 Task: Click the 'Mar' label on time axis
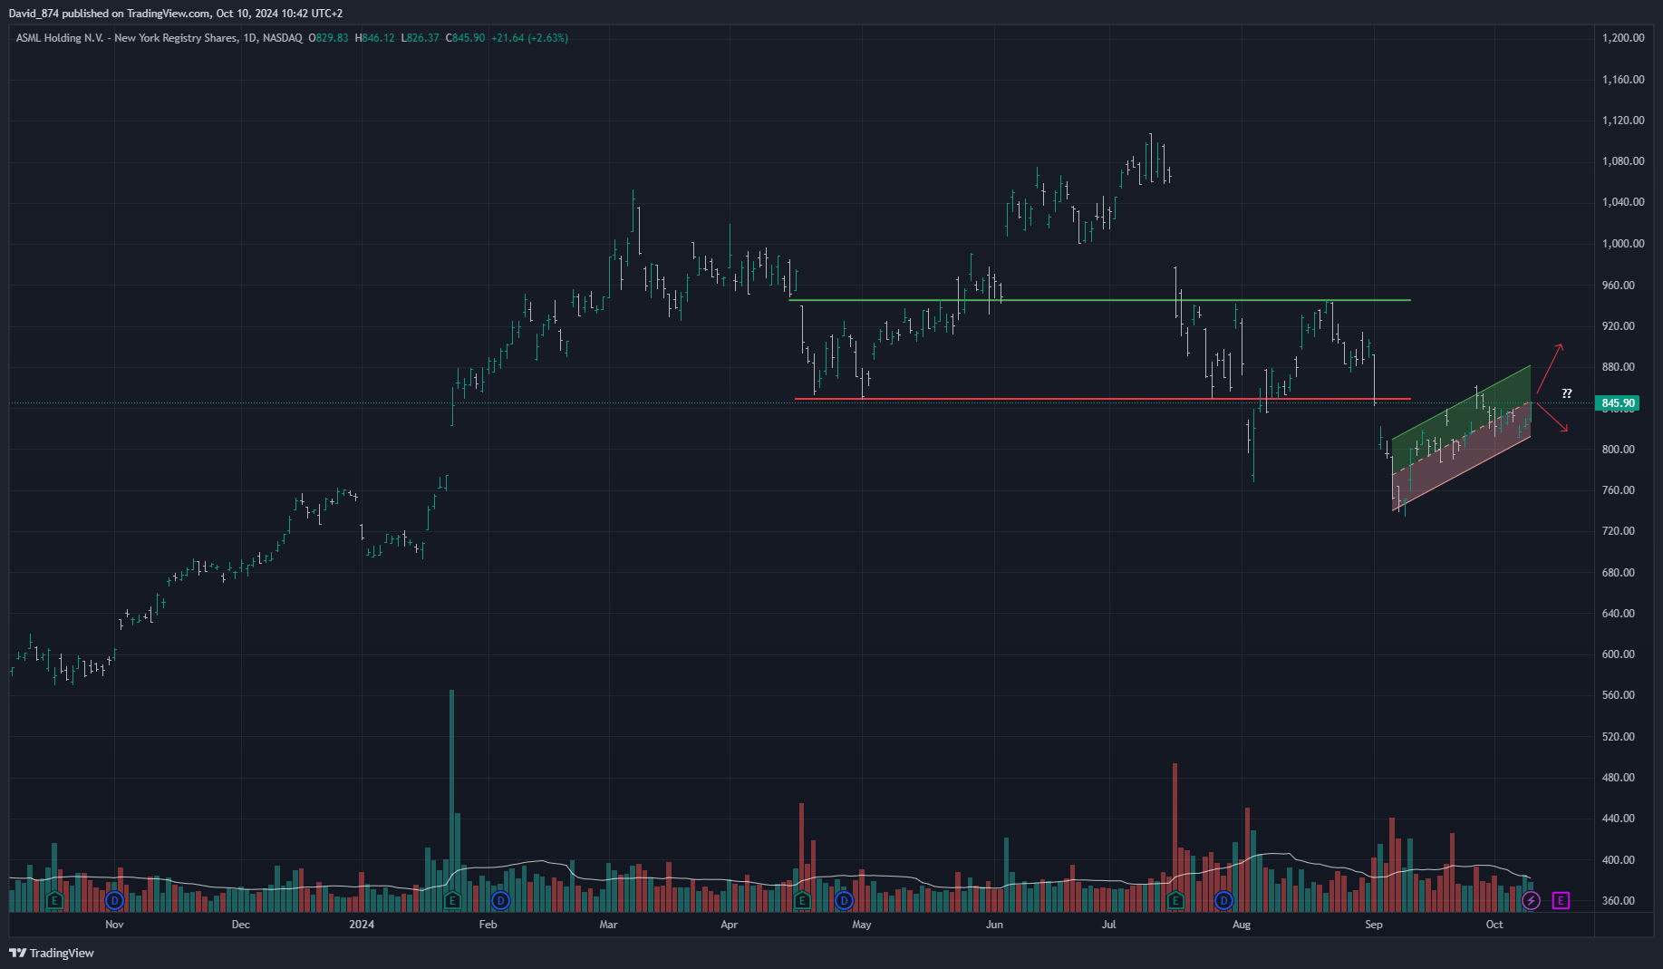[608, 925]
